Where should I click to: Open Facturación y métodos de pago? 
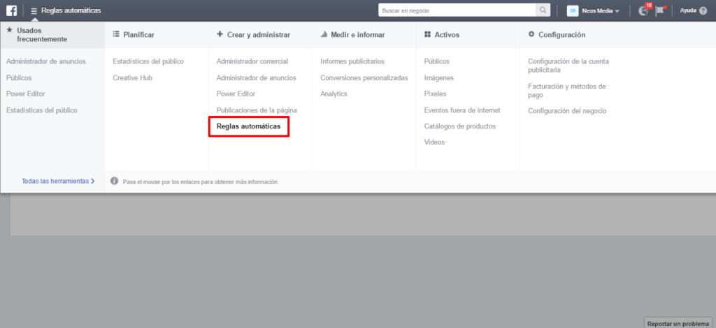pos(566,90)
